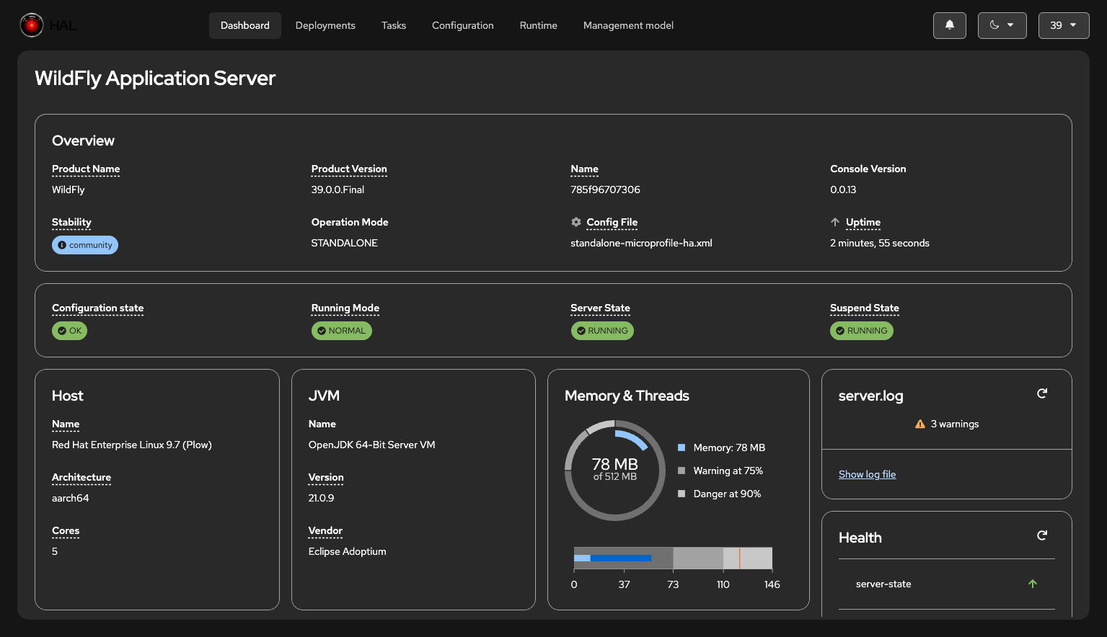Click the 2 minutes, 55 seconds uptime value

point(880,243)
